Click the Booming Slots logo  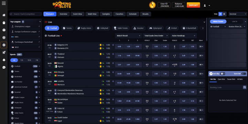(x=62, y=5)
